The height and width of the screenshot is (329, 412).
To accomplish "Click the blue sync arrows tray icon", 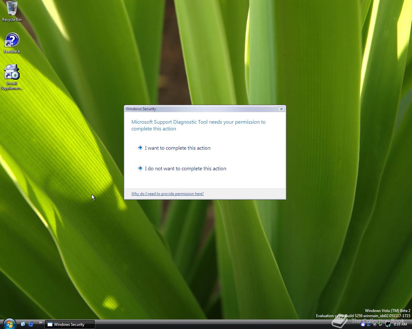I will pyautogui.click(x=369, y=325).
